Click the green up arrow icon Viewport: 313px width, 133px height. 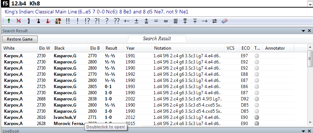pos(9,21)
